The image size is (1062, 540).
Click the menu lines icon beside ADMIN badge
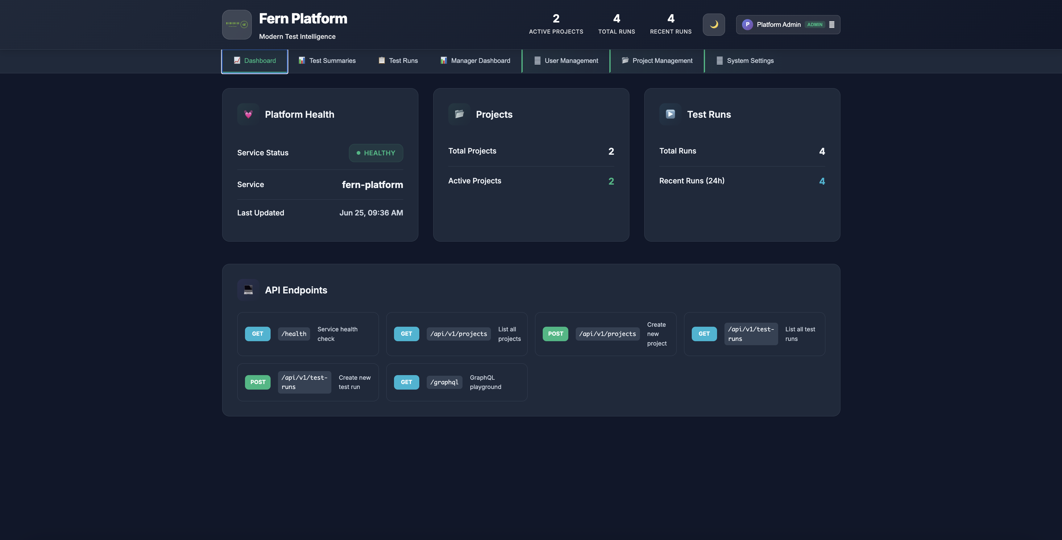click(x=832, y=25)
